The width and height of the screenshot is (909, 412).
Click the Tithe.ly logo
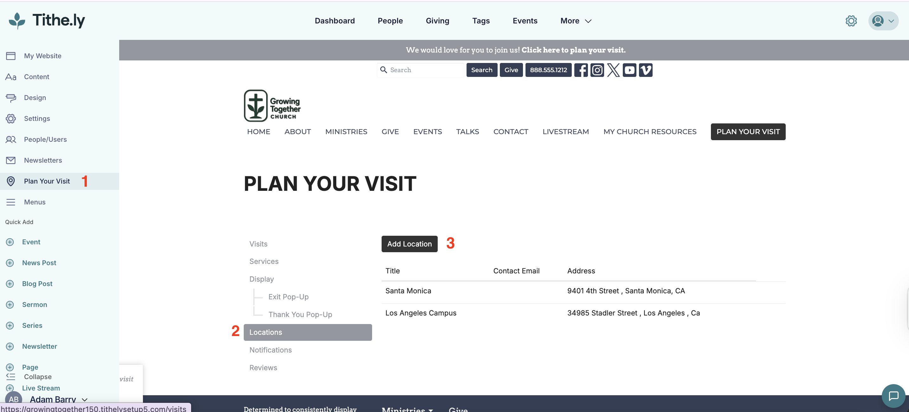[x=47, y=21]
